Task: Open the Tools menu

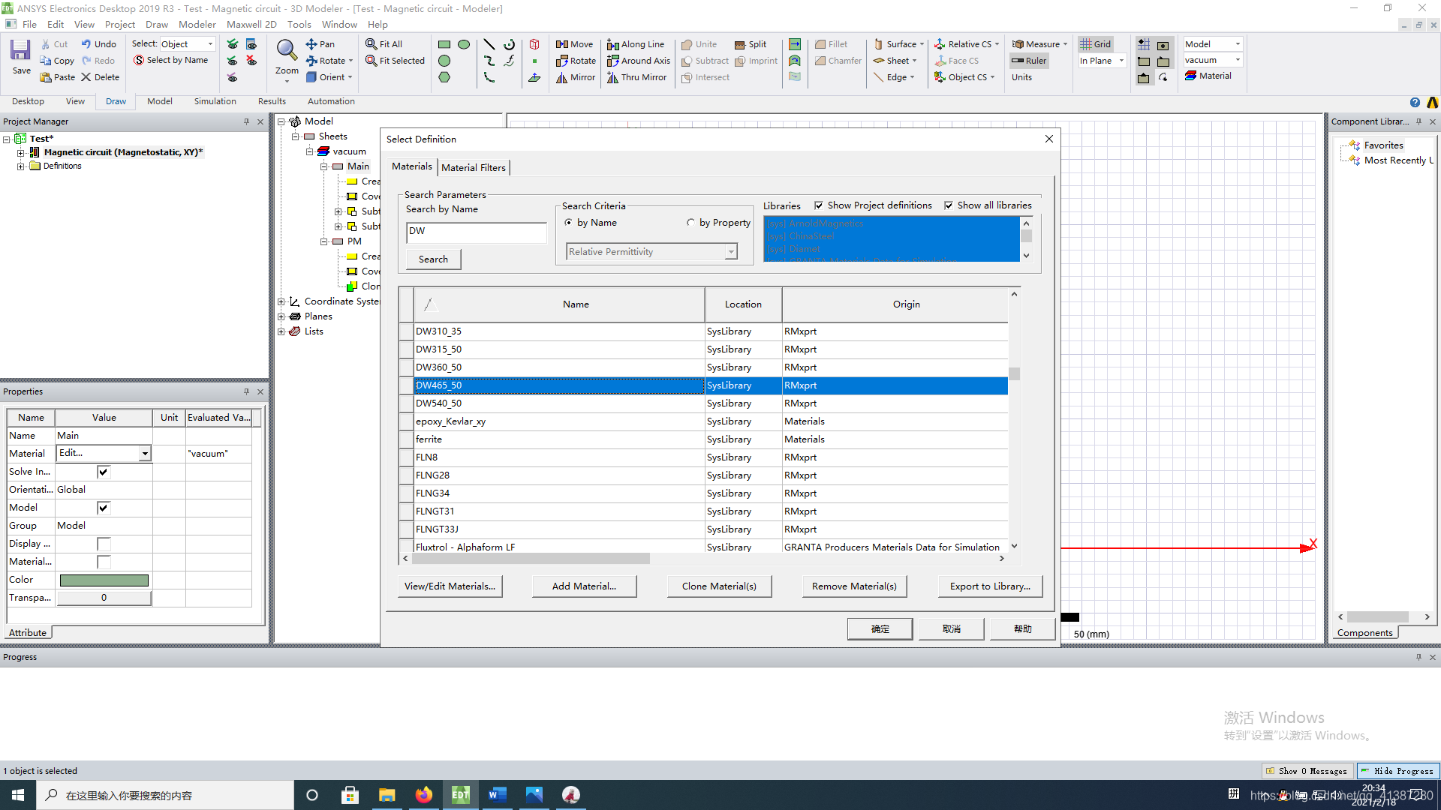Action: click(299, 24)
